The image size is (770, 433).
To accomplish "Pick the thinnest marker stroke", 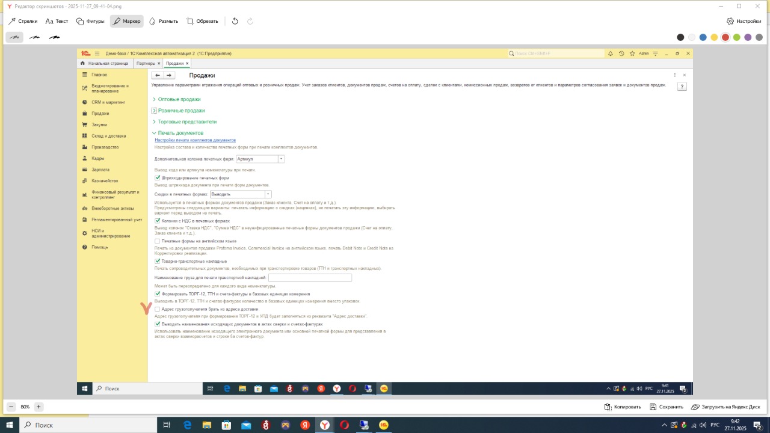I will (14, 37).
